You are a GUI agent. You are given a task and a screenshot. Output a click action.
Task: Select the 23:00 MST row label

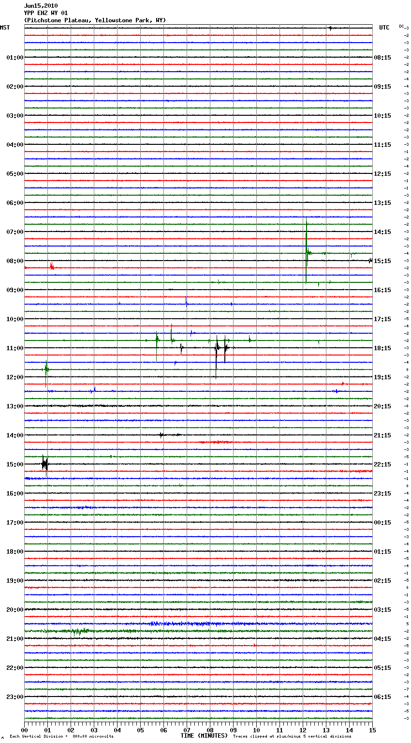point(15,697)
